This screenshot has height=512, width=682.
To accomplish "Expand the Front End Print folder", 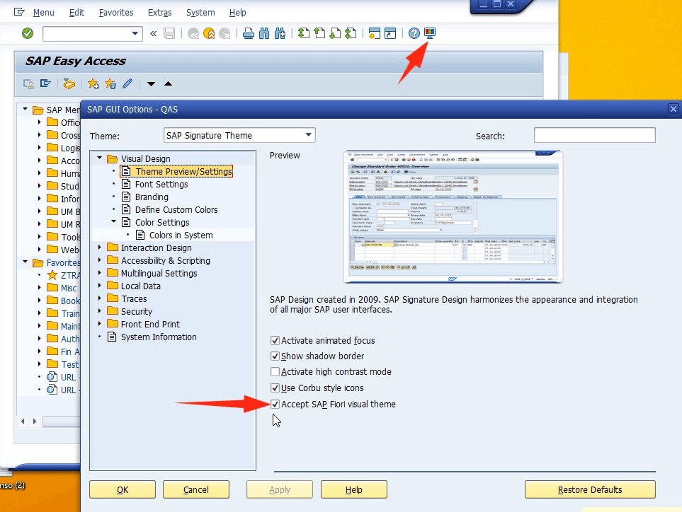I will tap(100, 323).
